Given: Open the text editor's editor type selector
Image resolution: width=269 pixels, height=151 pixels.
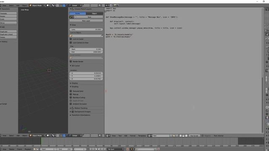Looking at the screenshot, I should click(108, 135).
